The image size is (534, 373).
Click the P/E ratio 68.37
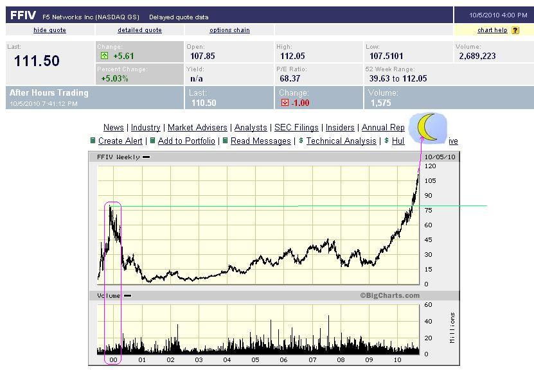290,78
